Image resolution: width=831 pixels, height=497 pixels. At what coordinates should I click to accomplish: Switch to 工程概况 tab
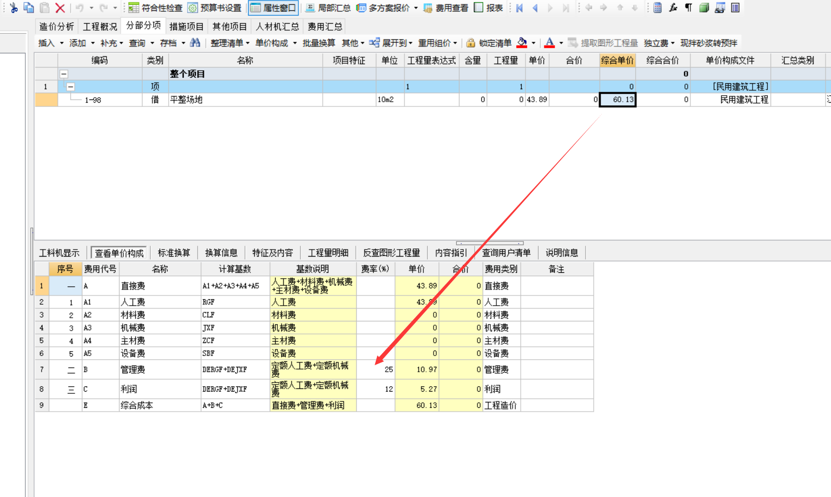tap(99, 26)
